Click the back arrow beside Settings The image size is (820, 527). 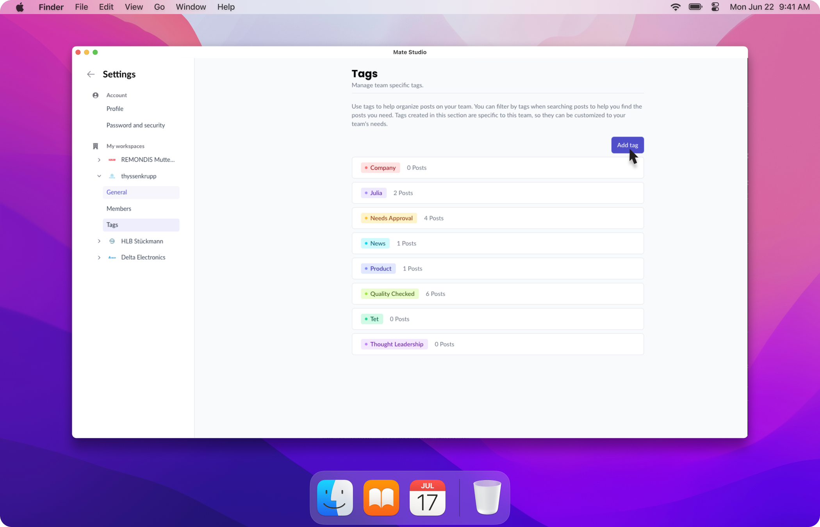click(91, 74)
